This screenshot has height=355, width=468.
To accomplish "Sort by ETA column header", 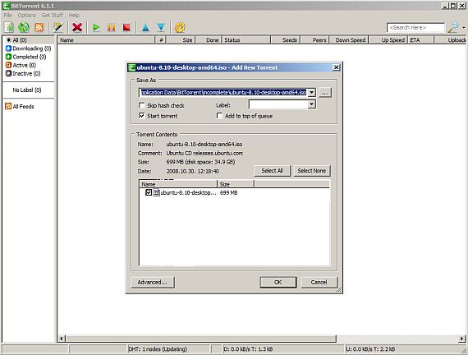I will 420,40.
